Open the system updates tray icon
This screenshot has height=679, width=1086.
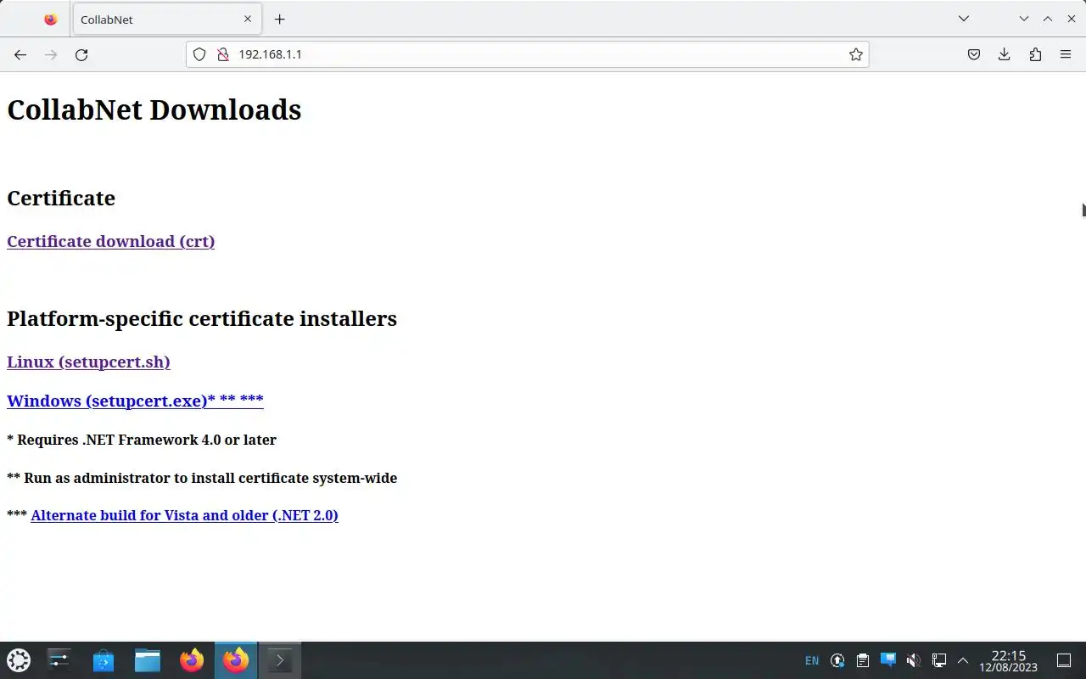[837, 660]
